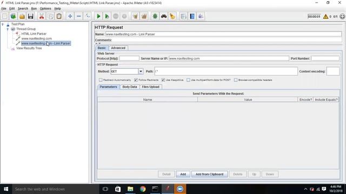Click the Task View taskbar icon

coord(105,189)
